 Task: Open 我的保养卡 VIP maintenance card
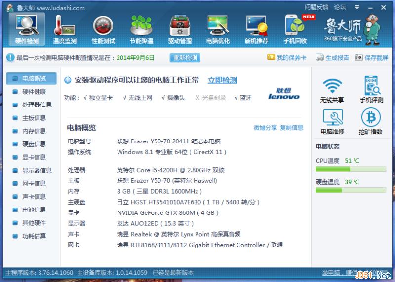287,57
